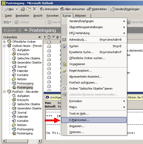The height and width of the screenshot is (144, 143).
Task: Open Posteingang under Postfach - Alexander
Action: click(25, 133)
